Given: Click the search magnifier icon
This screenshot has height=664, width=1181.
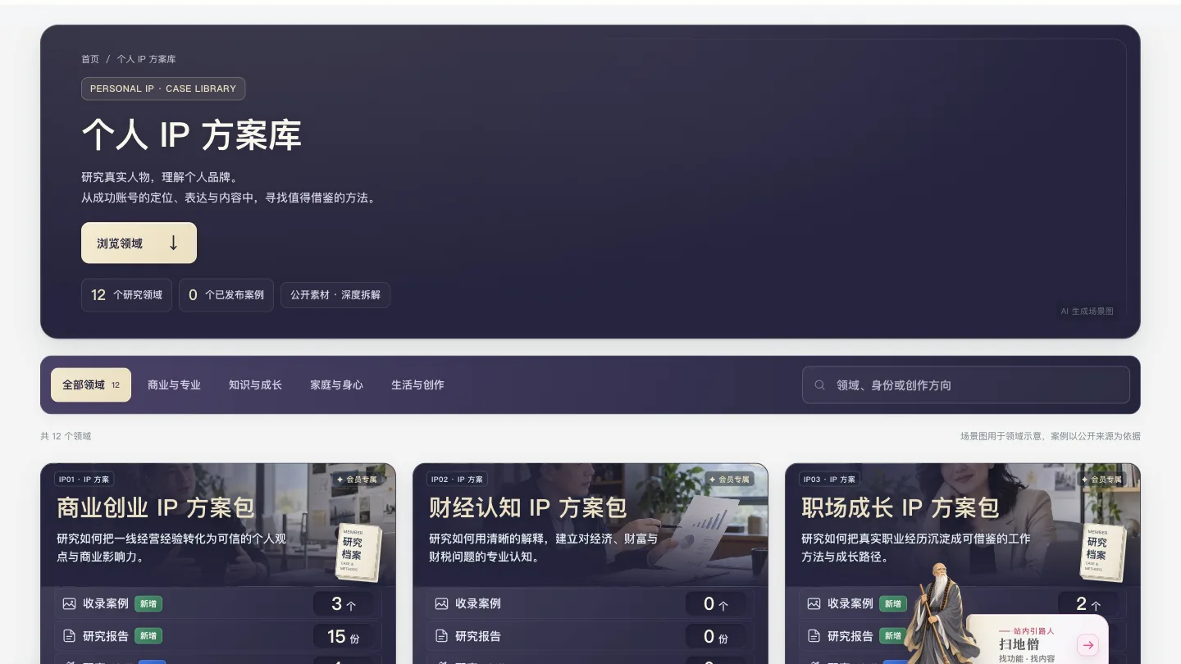Looking at the screenshot, I should [819, 385].
